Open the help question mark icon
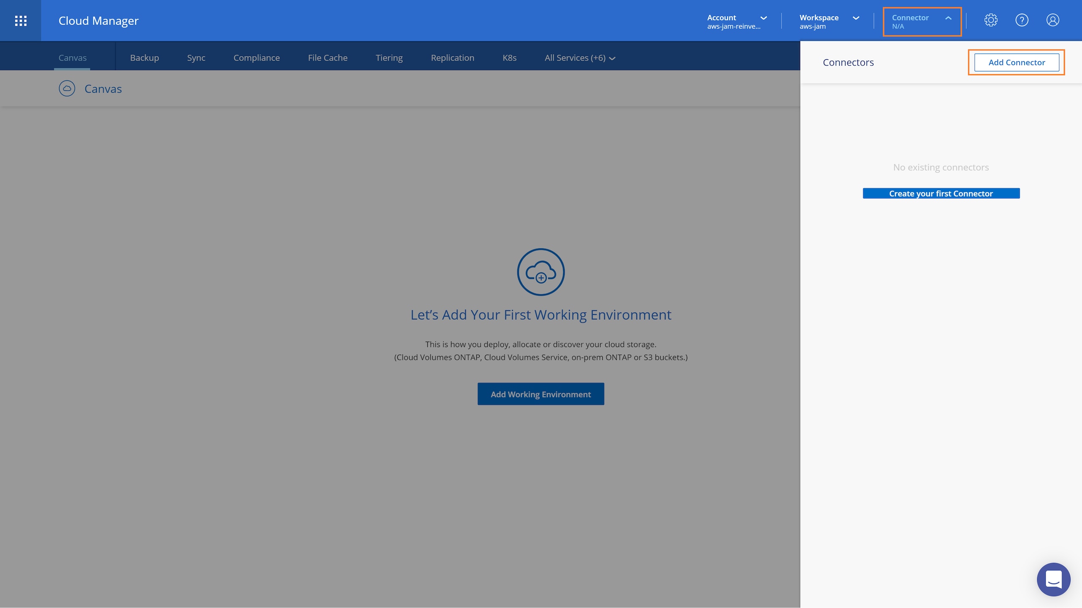 coord(1022,20)
